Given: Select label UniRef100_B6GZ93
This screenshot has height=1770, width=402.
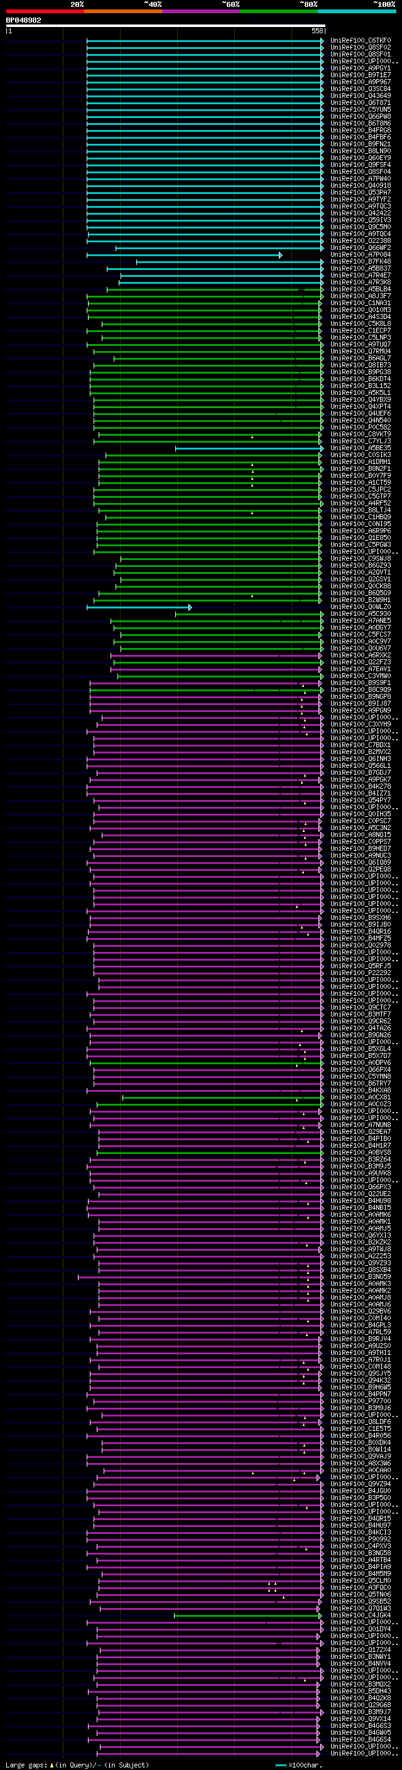Looking at the screenshot, I should [361, 566].
